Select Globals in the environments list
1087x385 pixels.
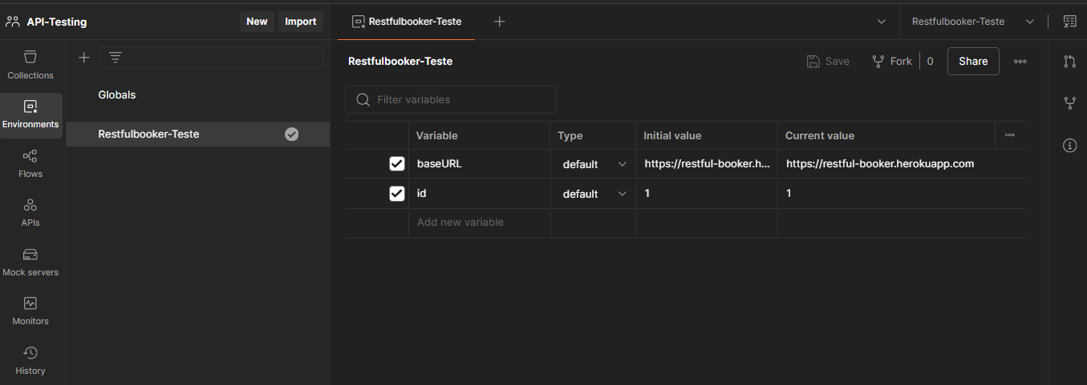pyautogui.click(x=117, y=94)
